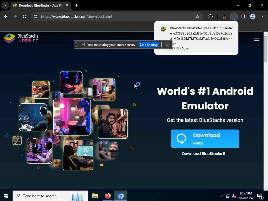Image resolution: width=268 pixels, height=201 pixels.
Task: Click the BlueStacks by now.gg logo
Action: pos(21,38)
